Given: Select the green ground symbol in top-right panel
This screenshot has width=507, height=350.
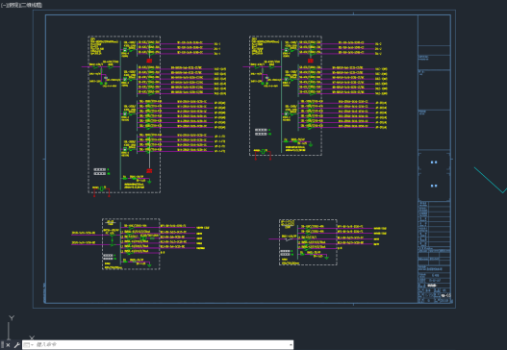Looking at the screenshot, I should 311,145.
